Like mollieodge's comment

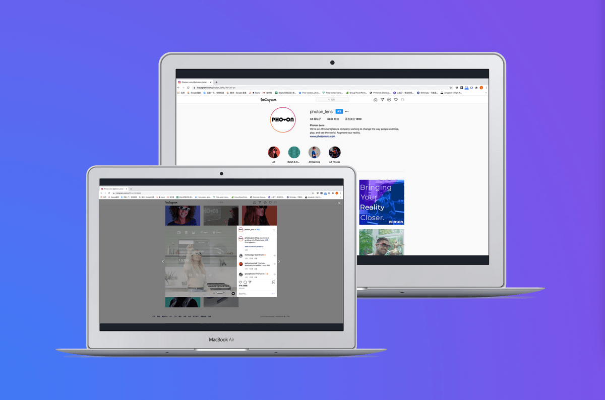click(275, 255)
